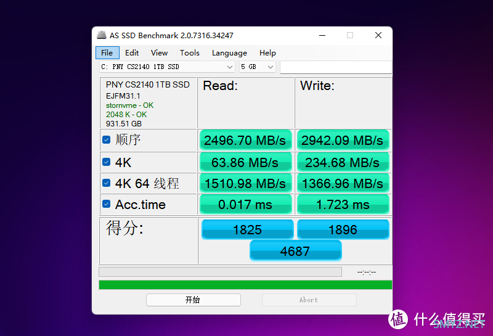
Task: Open the Tools menu
Action: (x=190, y=53)
